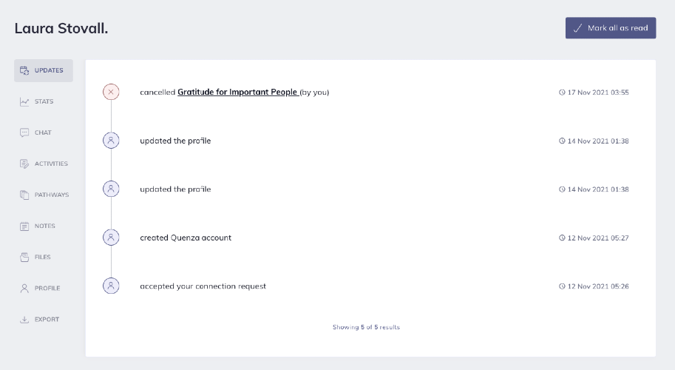675x370 pixels.
Task: Click the Export download icon
Action: [24, 319]
